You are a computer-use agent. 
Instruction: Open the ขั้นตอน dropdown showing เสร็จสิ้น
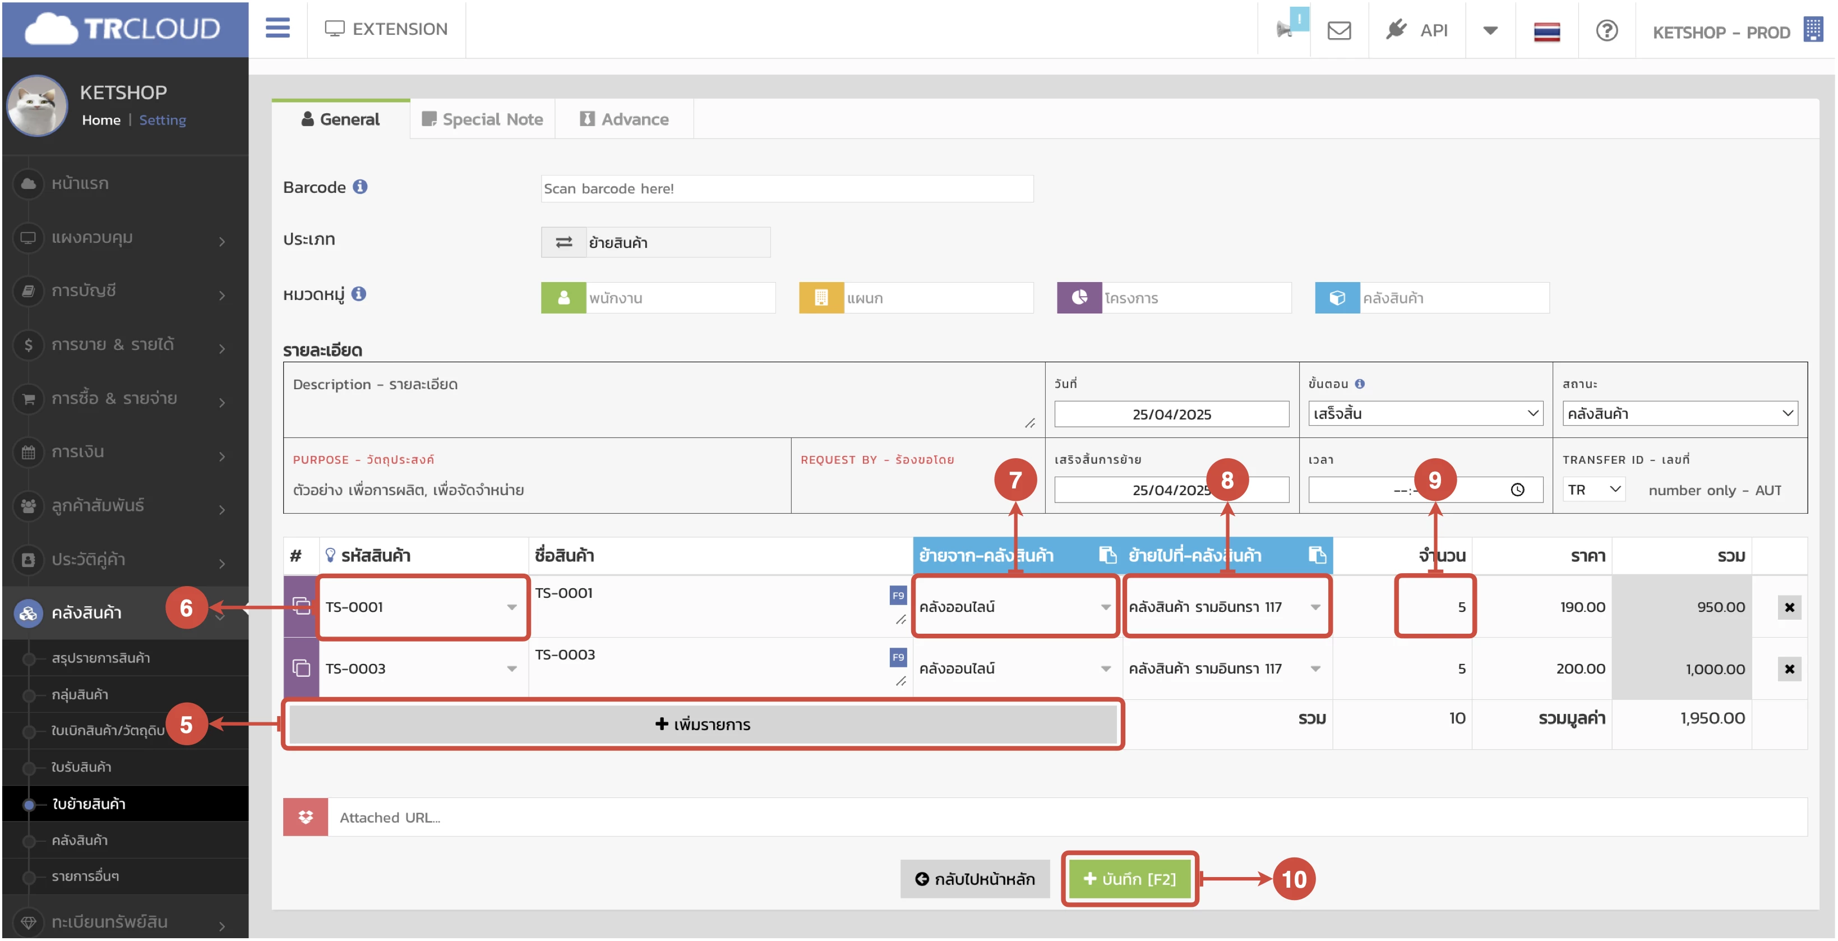click(x=1425, y=414)
